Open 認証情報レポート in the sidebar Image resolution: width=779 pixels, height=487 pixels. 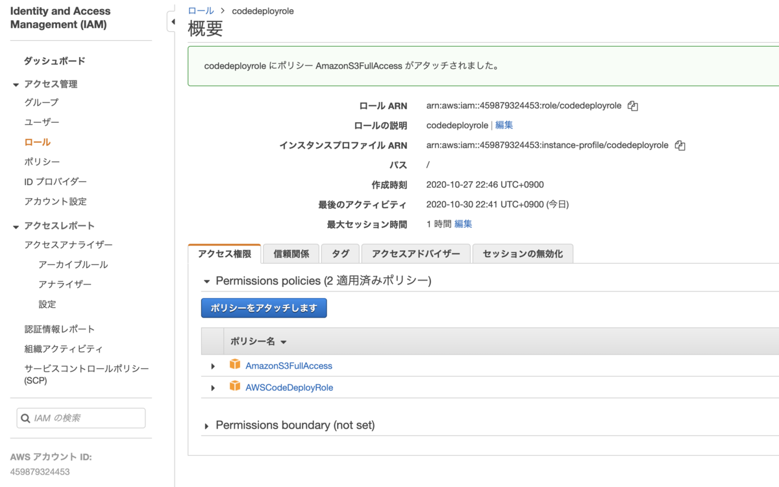point(59,329)
